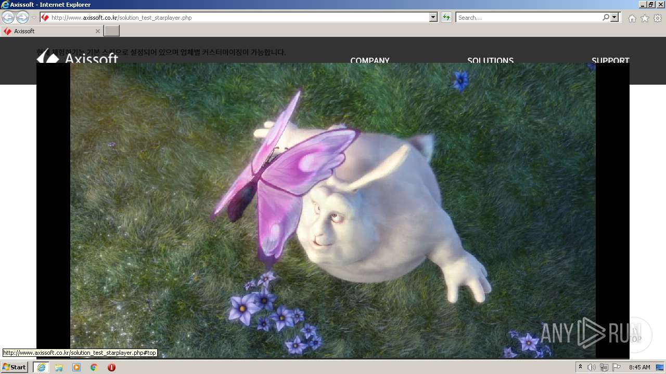666x374 pixels.
Task: Click the volume speaker tray icon
Action: point(592,367)
